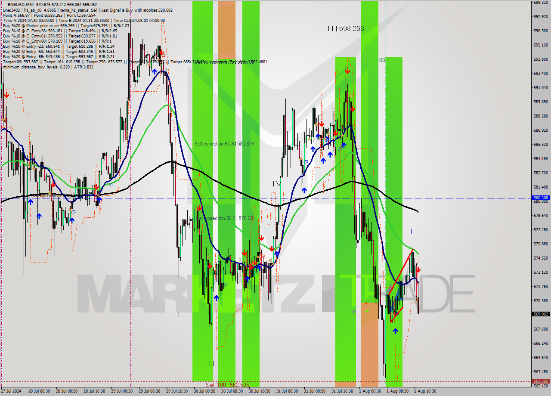This screenshot has width=551, height=396.
Task: Click the 571.760 price axis label
Action: point(541,286)
